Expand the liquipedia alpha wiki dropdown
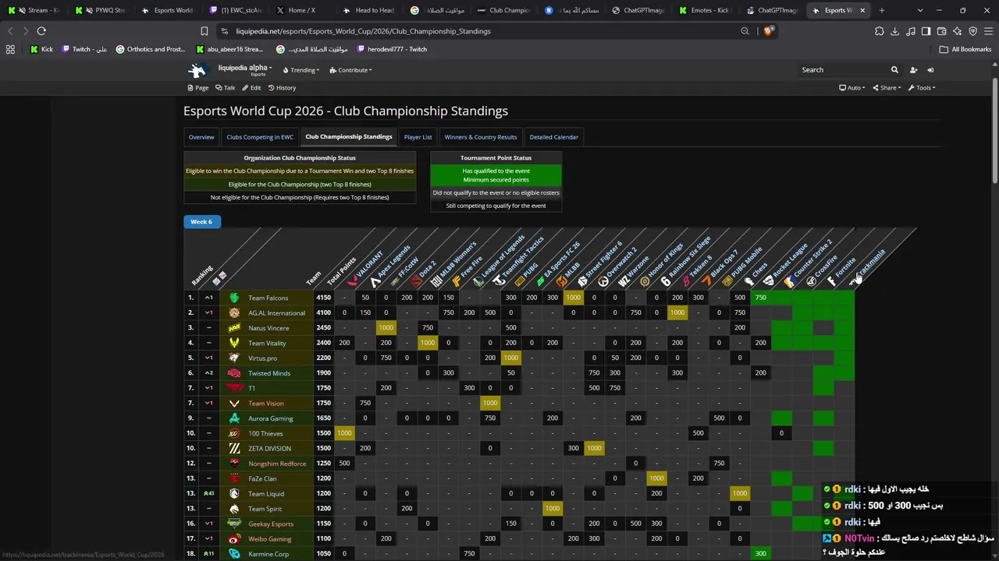The image size is (999, 561). click(245, 69)
